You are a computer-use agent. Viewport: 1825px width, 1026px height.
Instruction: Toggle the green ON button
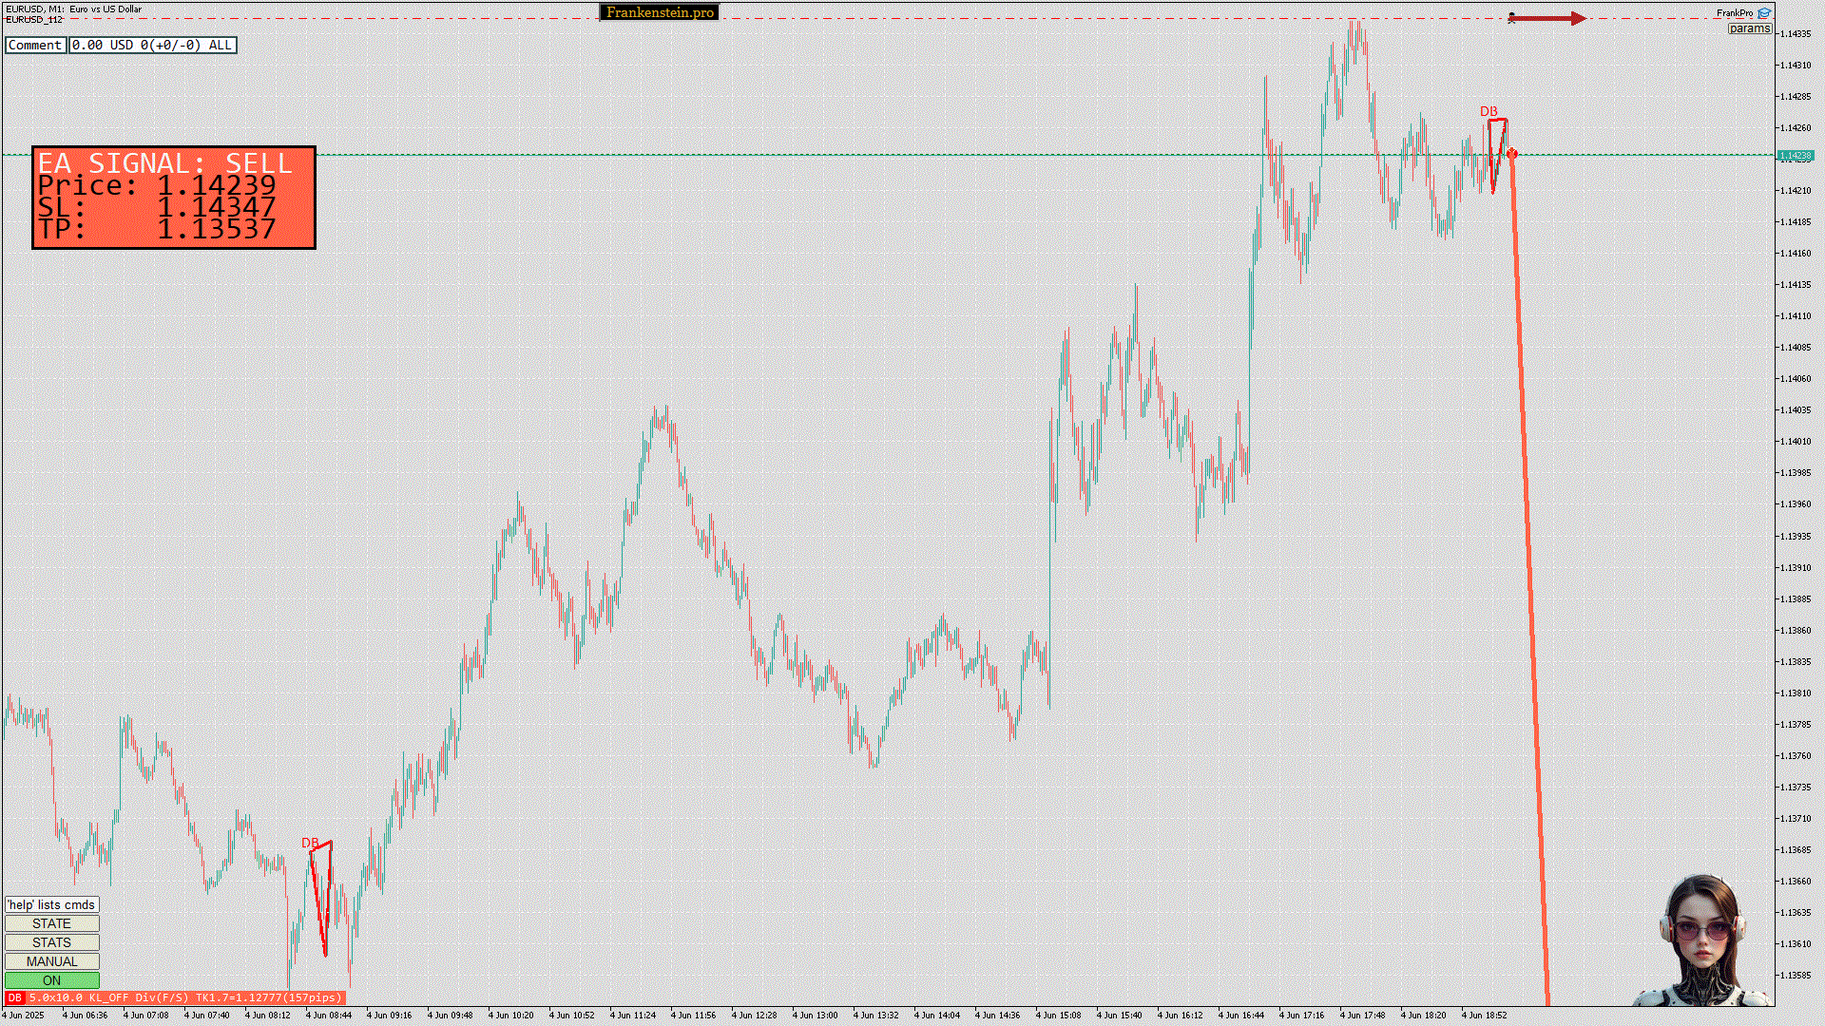coord(51,980)
